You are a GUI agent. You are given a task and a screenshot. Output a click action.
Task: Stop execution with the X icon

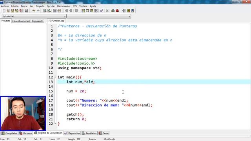tap(107, 11)
